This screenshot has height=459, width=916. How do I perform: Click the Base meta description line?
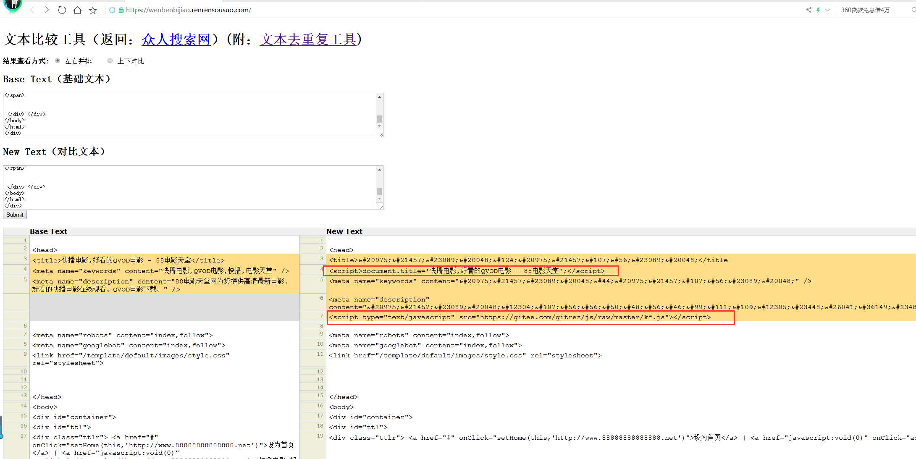tap(161, 285)
